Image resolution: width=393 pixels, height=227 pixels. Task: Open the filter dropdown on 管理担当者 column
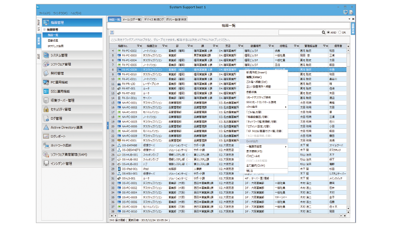tap(324, 46)
